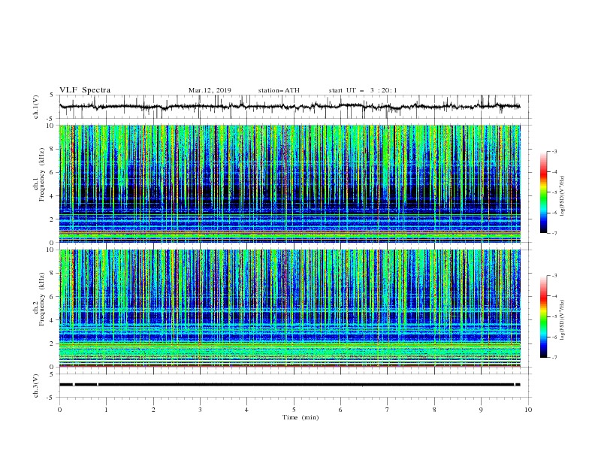This screenshot has height=460, width=595.
Task: Click the 'ch.3(V)' axis label
Action: coord(36,386)
